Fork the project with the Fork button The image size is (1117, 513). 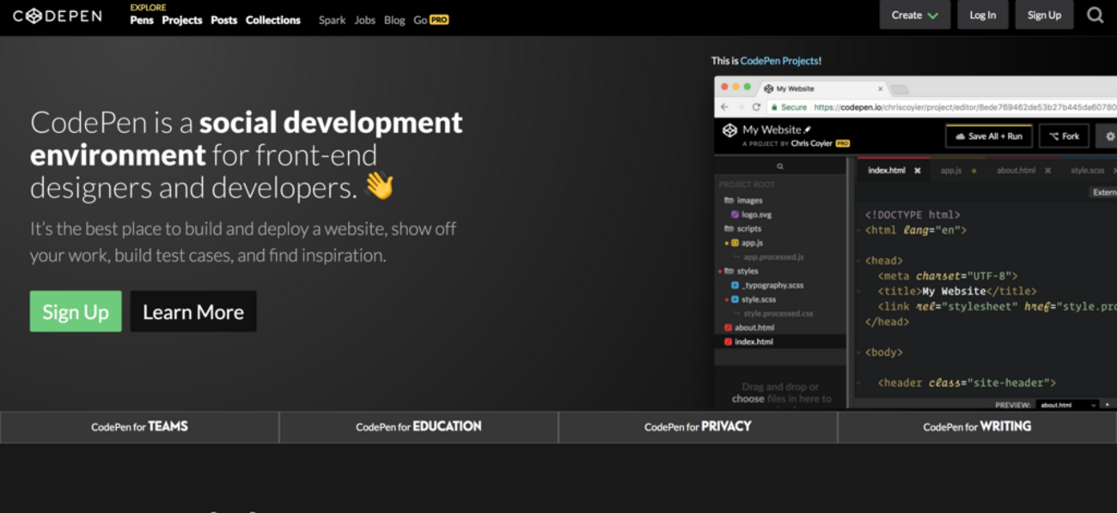coord(1064,136)
